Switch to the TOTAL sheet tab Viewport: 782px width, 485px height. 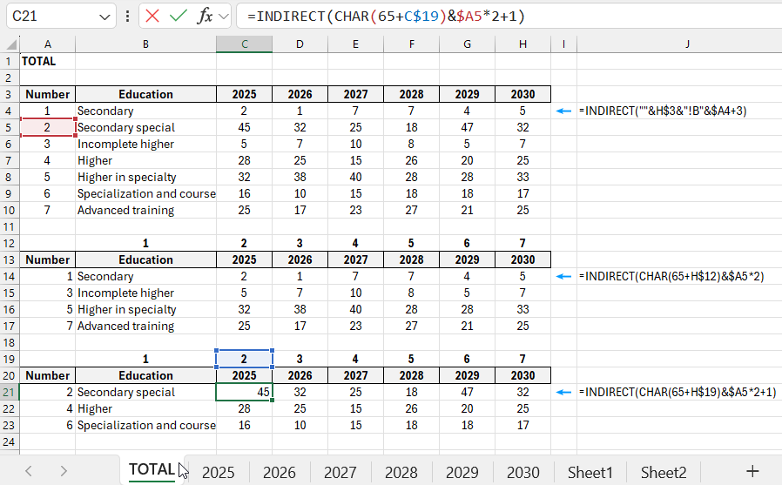coord(152,469)
